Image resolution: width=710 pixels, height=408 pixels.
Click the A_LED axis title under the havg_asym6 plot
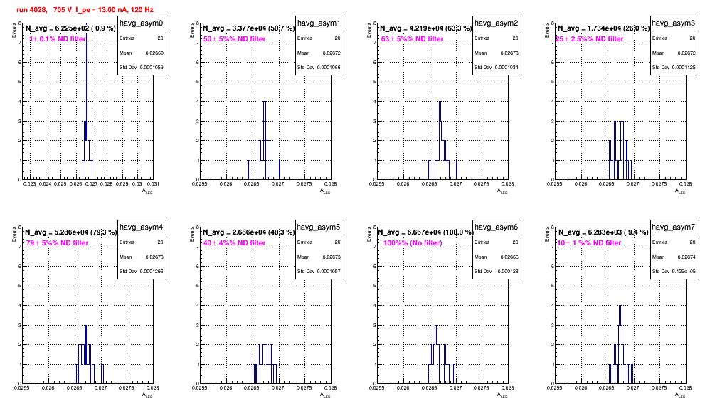click(x=502, y=395)
